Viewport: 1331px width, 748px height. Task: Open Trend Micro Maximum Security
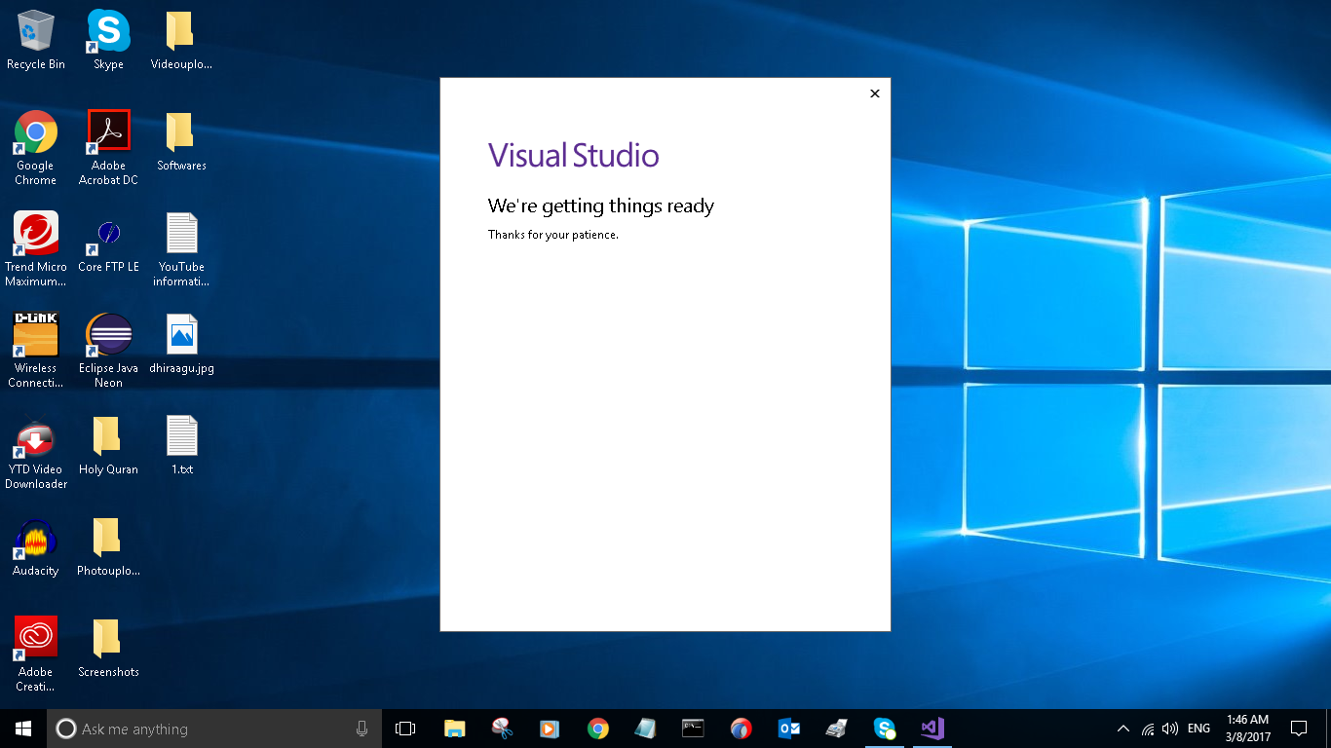[x=35, y=239]
